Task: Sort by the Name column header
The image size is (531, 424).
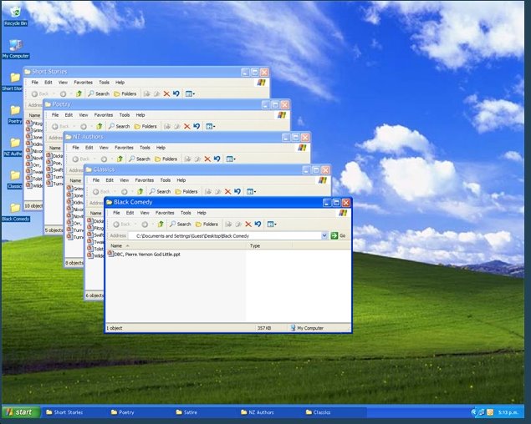Action: [176, 246]
